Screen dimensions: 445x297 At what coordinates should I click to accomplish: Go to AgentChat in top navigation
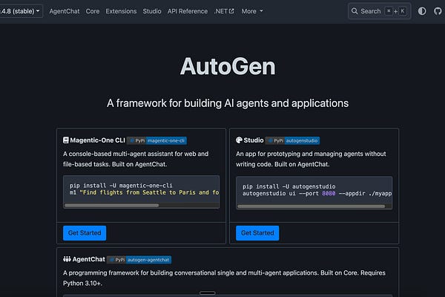click(65, 11)
